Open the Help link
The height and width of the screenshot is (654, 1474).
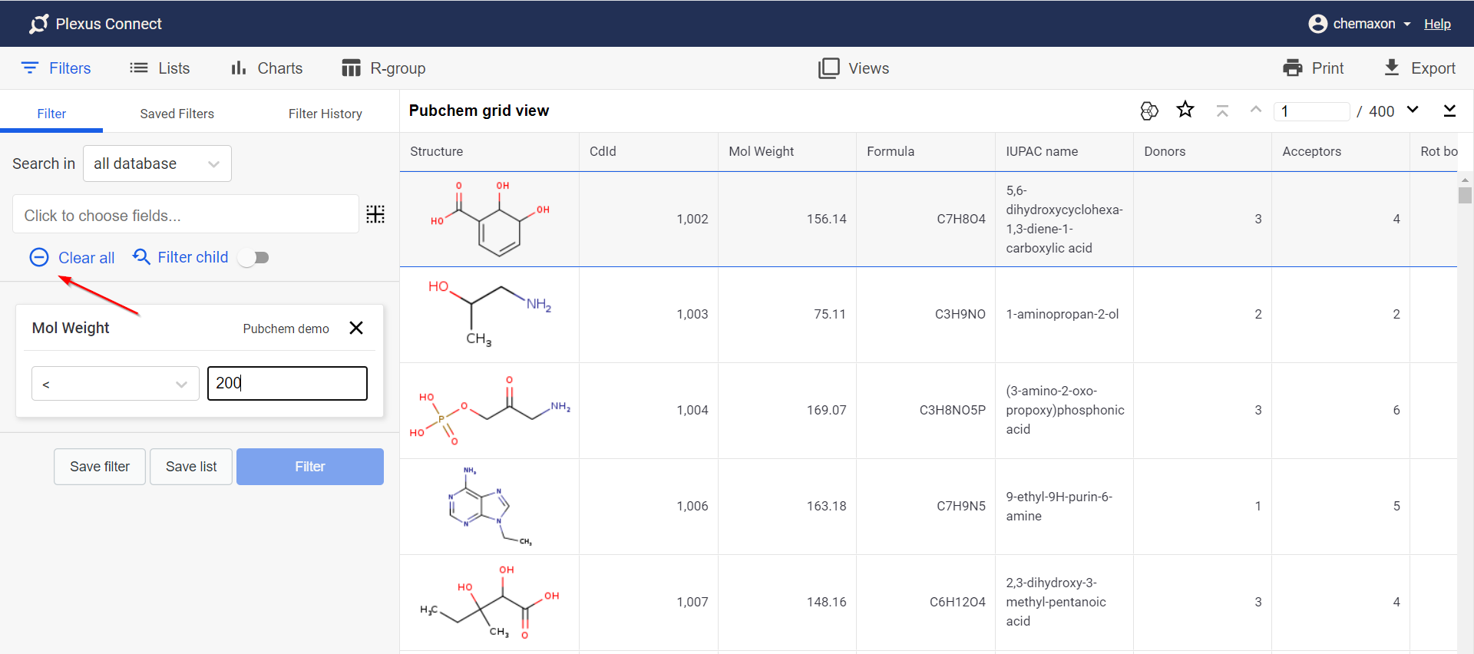(x=1437, y=24)
